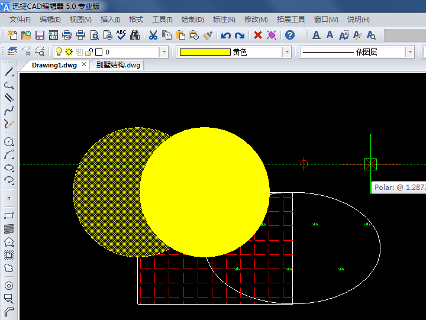Viewport: 426px width, 320px height.
Task: Copy selection to clipboard
Action: click(x=166, y=35)
